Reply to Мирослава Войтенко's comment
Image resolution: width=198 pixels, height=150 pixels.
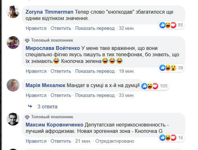coord(61,71)
